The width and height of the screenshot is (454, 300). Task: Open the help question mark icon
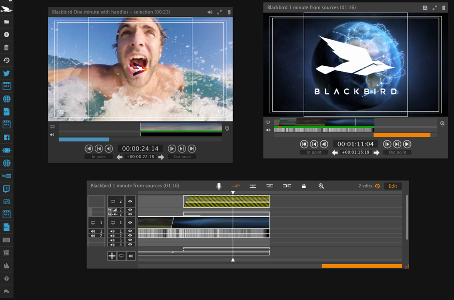tap(6, 279)
